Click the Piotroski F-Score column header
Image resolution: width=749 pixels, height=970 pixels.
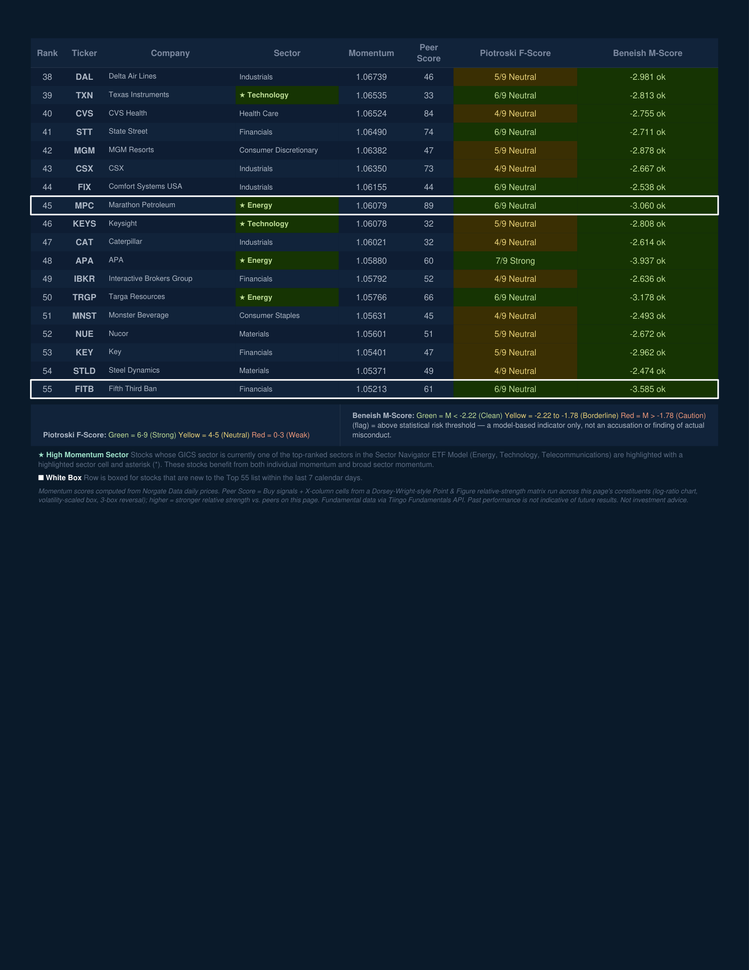[x=515, y=53]
